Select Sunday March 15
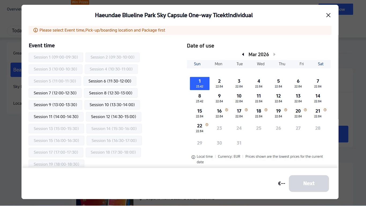Image resolution: width=366 pixels, height=206 pixels. coord(200,113)
